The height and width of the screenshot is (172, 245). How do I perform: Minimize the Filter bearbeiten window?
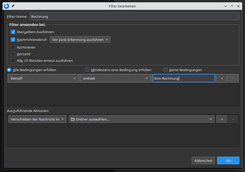[x=226, y=6]
